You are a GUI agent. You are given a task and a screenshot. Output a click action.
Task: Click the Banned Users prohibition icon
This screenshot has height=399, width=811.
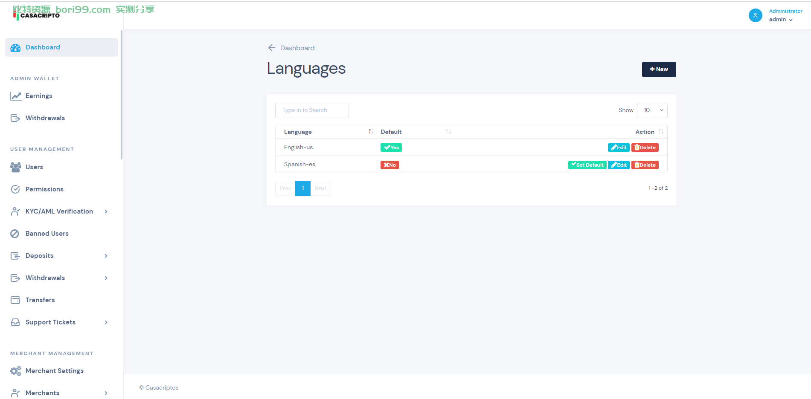point(15,234)
